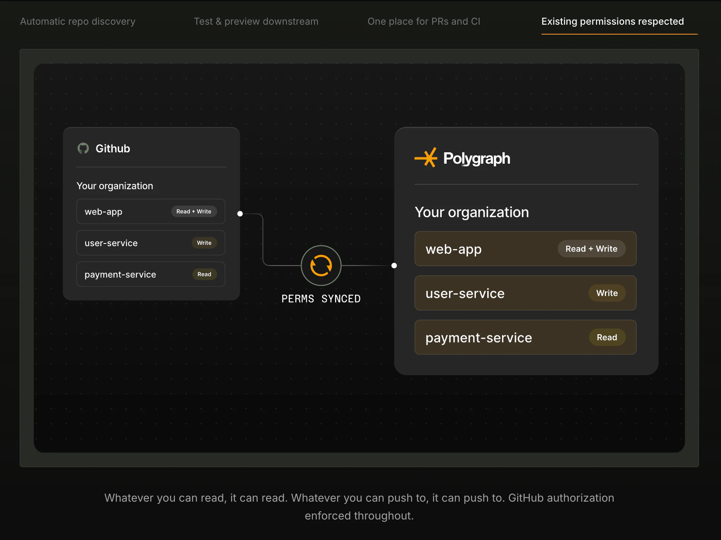This screenshot has width=721, height=540.
Task: Click Read + Write badge in Polygraph card
Action: 592,249
